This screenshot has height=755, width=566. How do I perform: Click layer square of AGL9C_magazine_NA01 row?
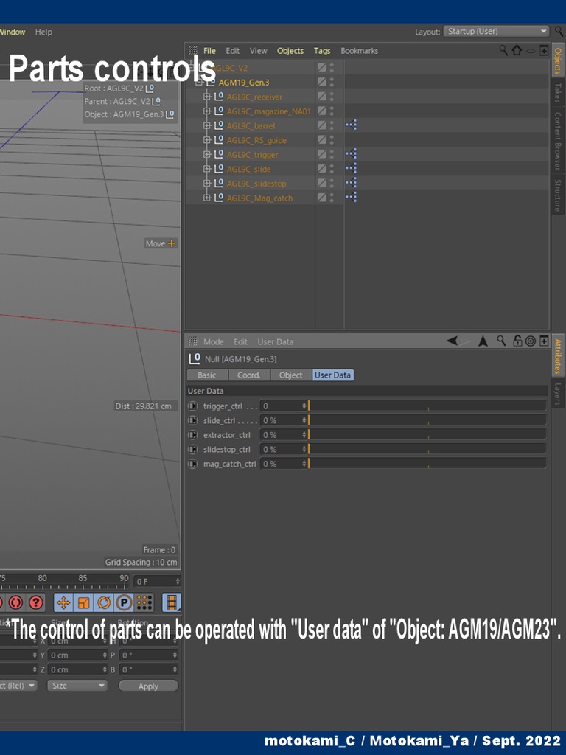tap(321, 111)
